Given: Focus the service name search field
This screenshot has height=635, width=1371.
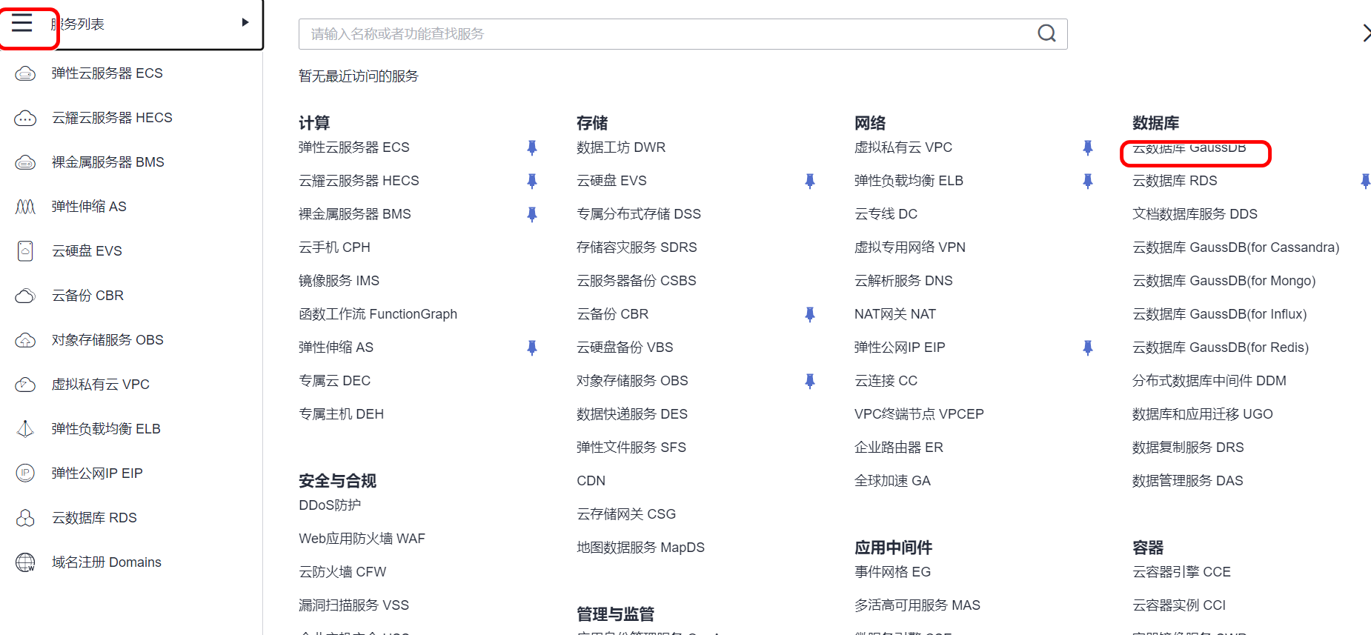Looking at the screenshot, I should click(683, 34).
